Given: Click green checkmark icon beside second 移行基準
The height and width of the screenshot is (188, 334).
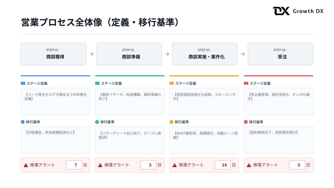Looking at the screenshot, I should pos(97,122).
